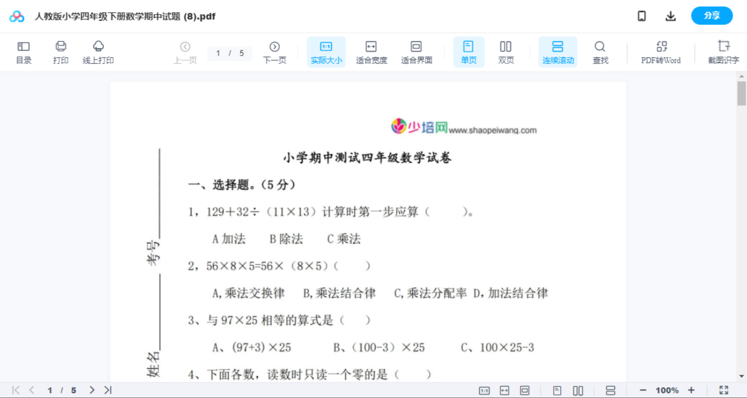Decrease zoom with the minus button
747x398 pixels.
[x=643, y=390]
